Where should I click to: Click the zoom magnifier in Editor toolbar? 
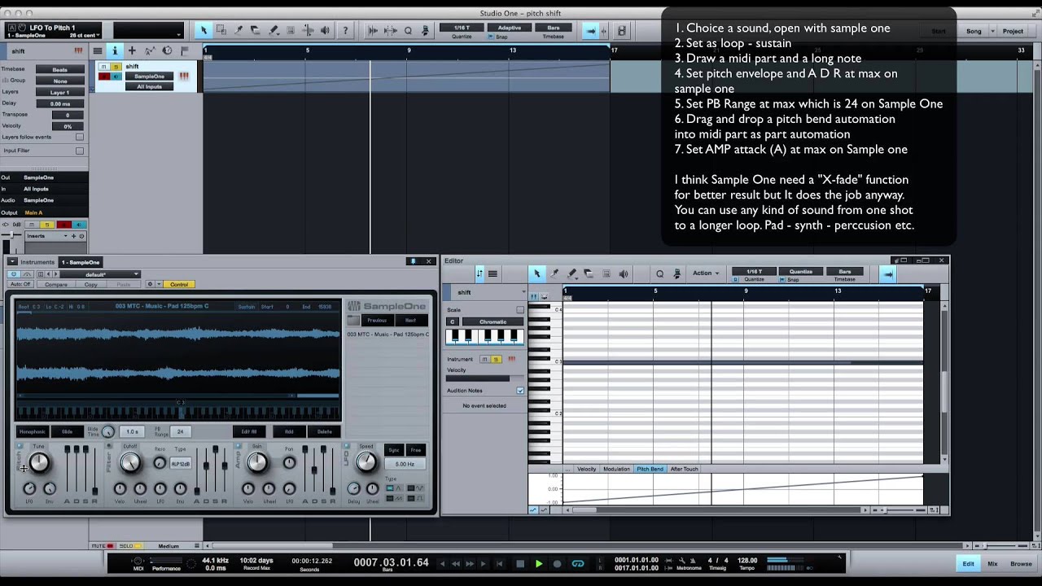(659, 273)
